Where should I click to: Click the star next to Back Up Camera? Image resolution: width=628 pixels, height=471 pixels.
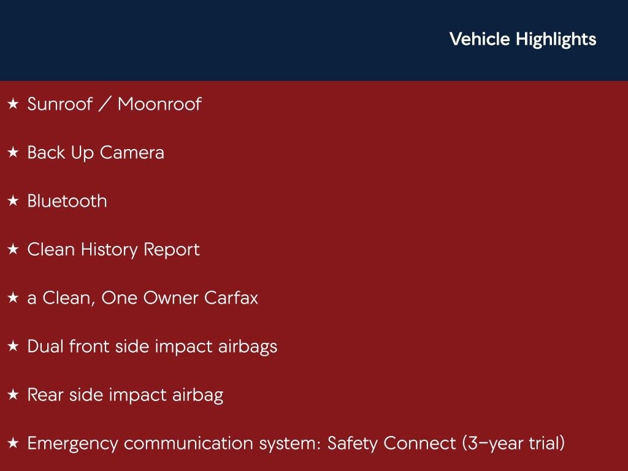13,153
